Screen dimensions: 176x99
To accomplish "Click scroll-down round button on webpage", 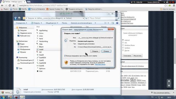I will tap(169, 86).
